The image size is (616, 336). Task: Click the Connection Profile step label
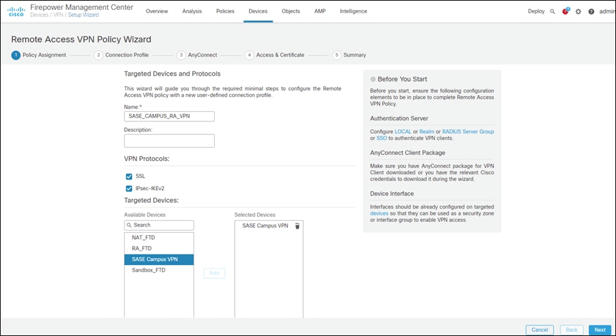pos(127,56)
